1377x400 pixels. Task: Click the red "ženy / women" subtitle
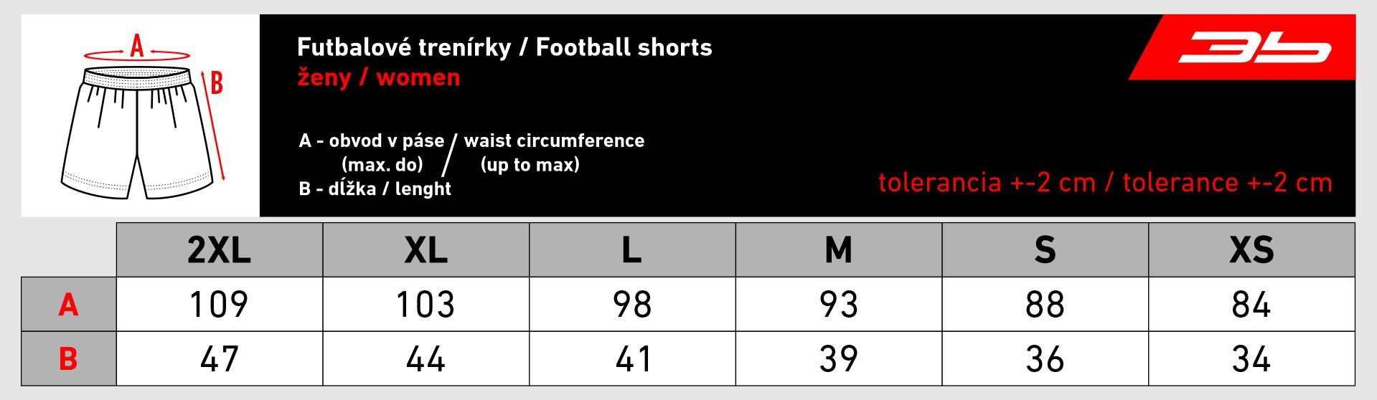pyautogui.click(x=379, y=77)
